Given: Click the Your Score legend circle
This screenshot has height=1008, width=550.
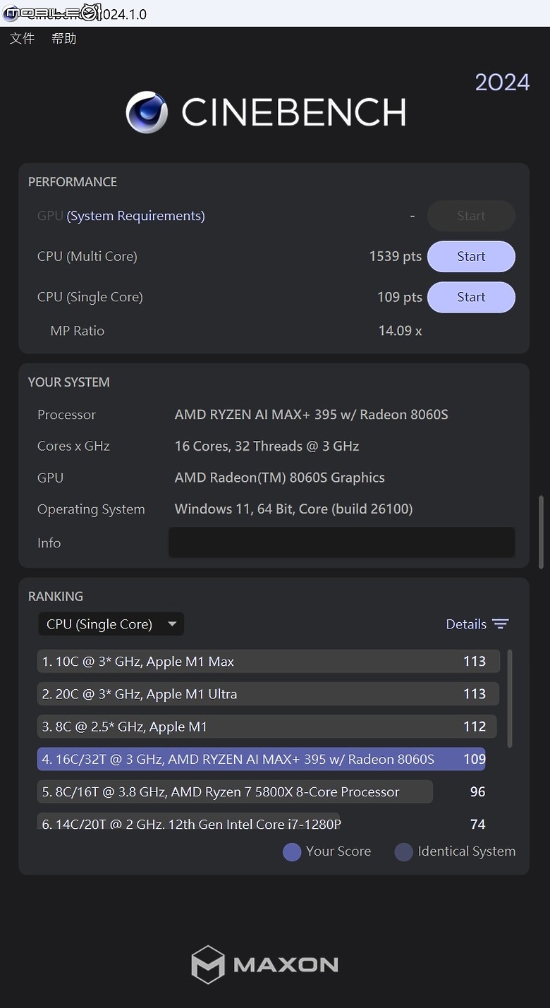Looking at the screenshot, I should (292, 852).
